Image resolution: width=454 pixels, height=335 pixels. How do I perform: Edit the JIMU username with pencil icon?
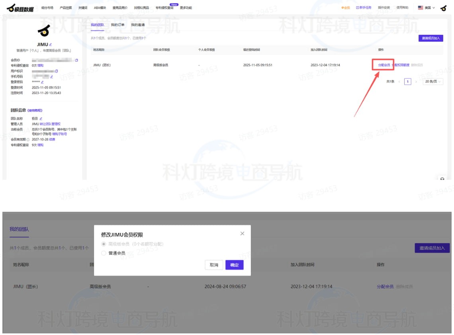click(x=51, y=44)
